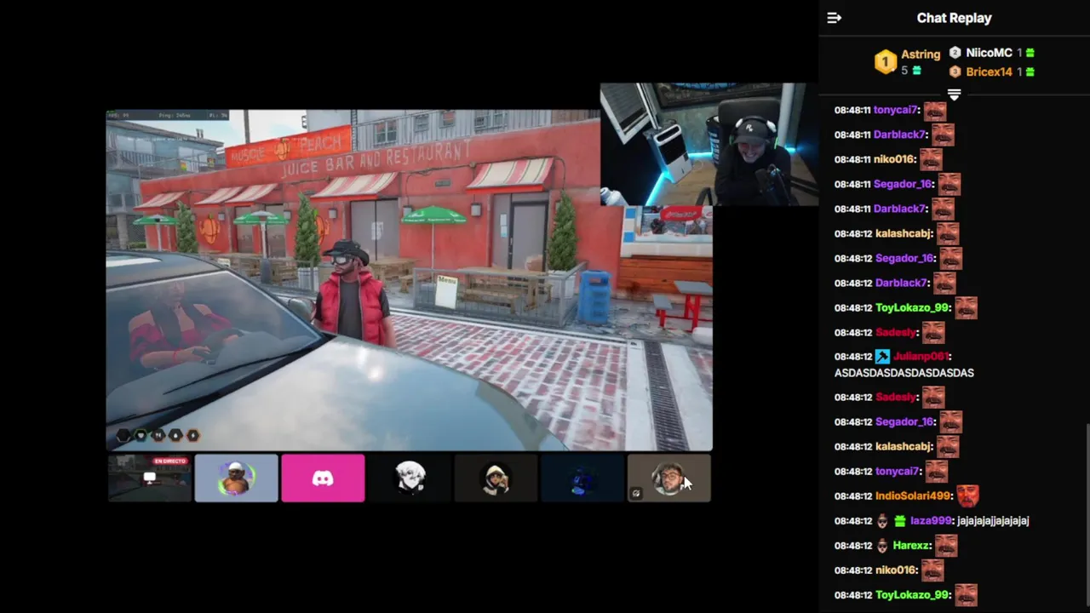The width and height of the screenshot is (1090, 613).
Task: Open IndioSolari499's user card
Action: (912, 496)
